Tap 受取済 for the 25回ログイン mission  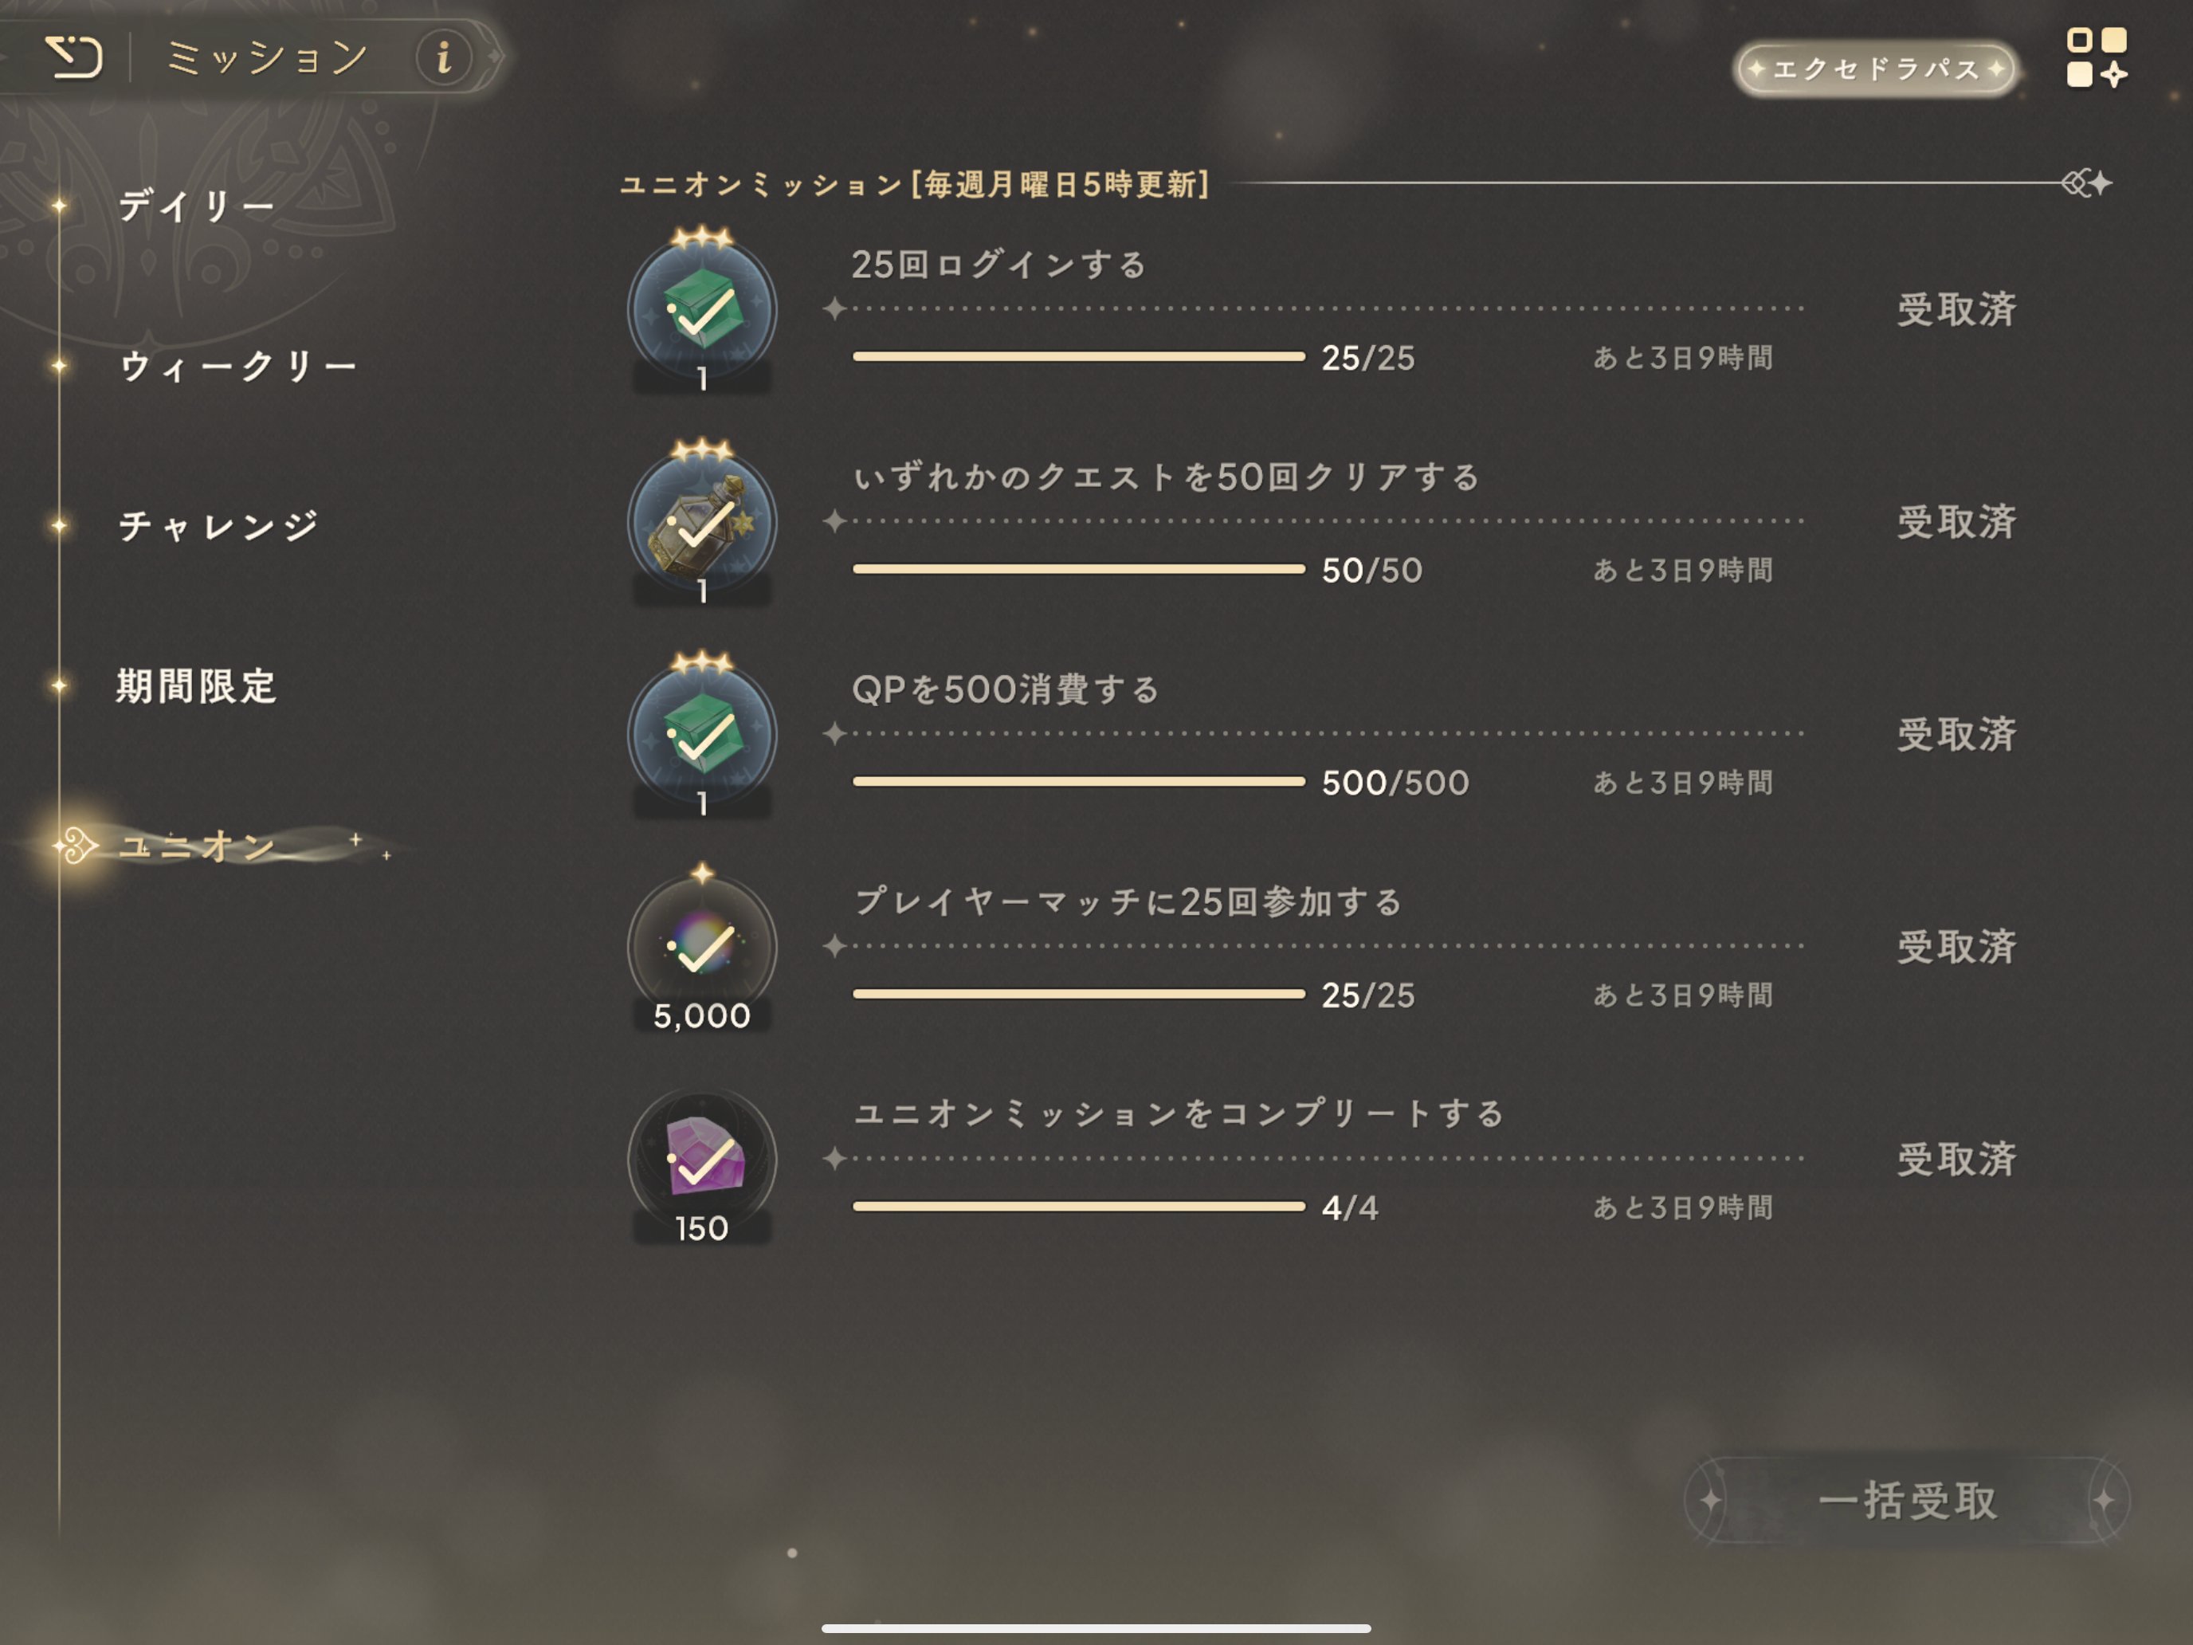(1956, 309)
